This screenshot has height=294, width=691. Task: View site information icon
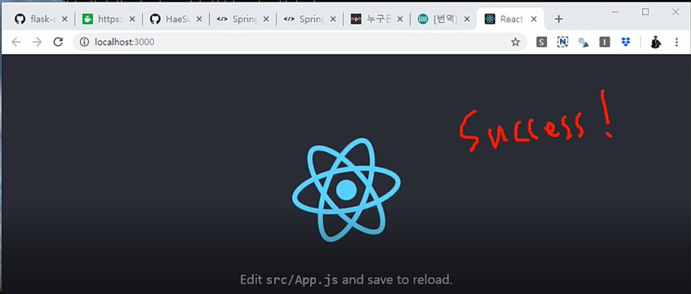(x=84, y=42)
